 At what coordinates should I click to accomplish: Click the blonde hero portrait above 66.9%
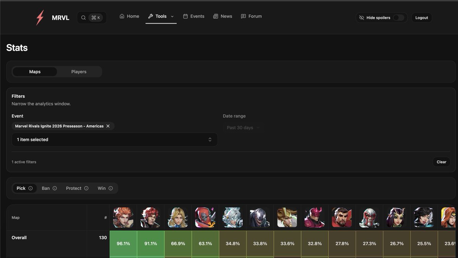pyautogui.click(x=178, y=218)
